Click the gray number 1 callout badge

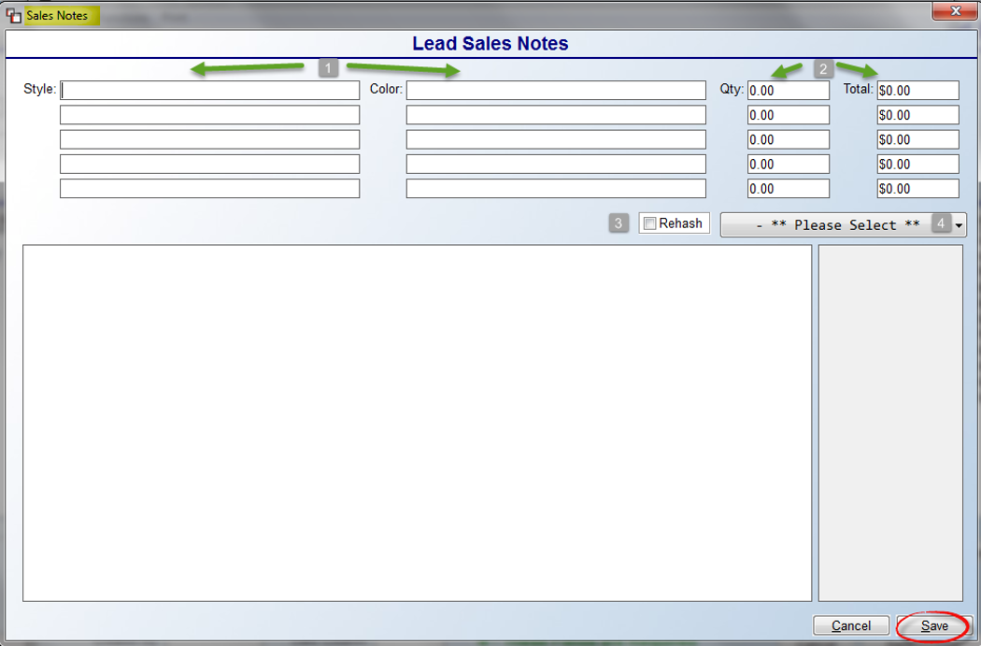(x=329, y=67)
